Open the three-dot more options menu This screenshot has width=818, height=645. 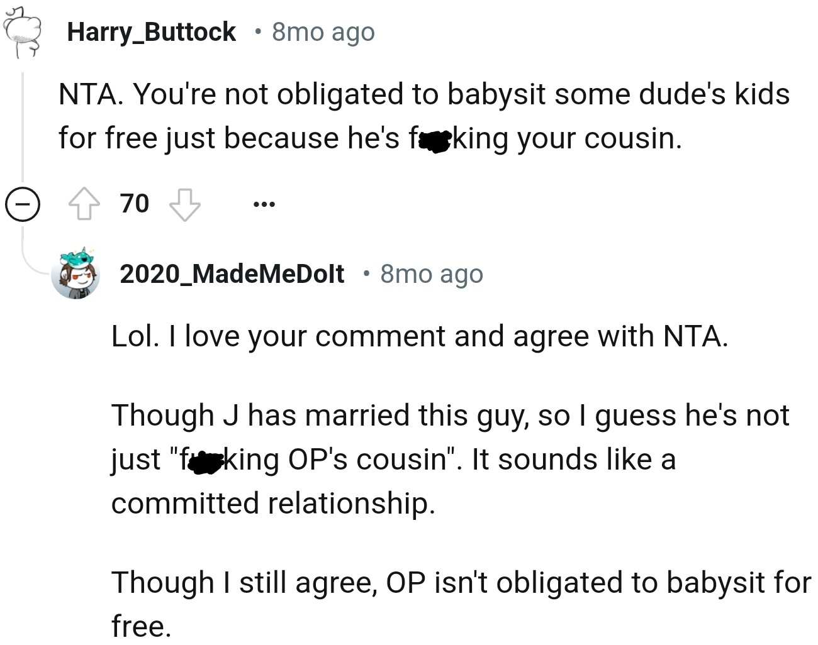point(264,204)
